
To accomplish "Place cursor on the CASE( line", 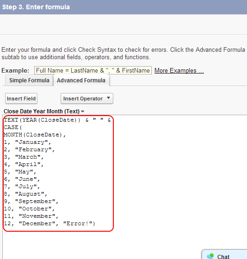I will click(13, 127).
